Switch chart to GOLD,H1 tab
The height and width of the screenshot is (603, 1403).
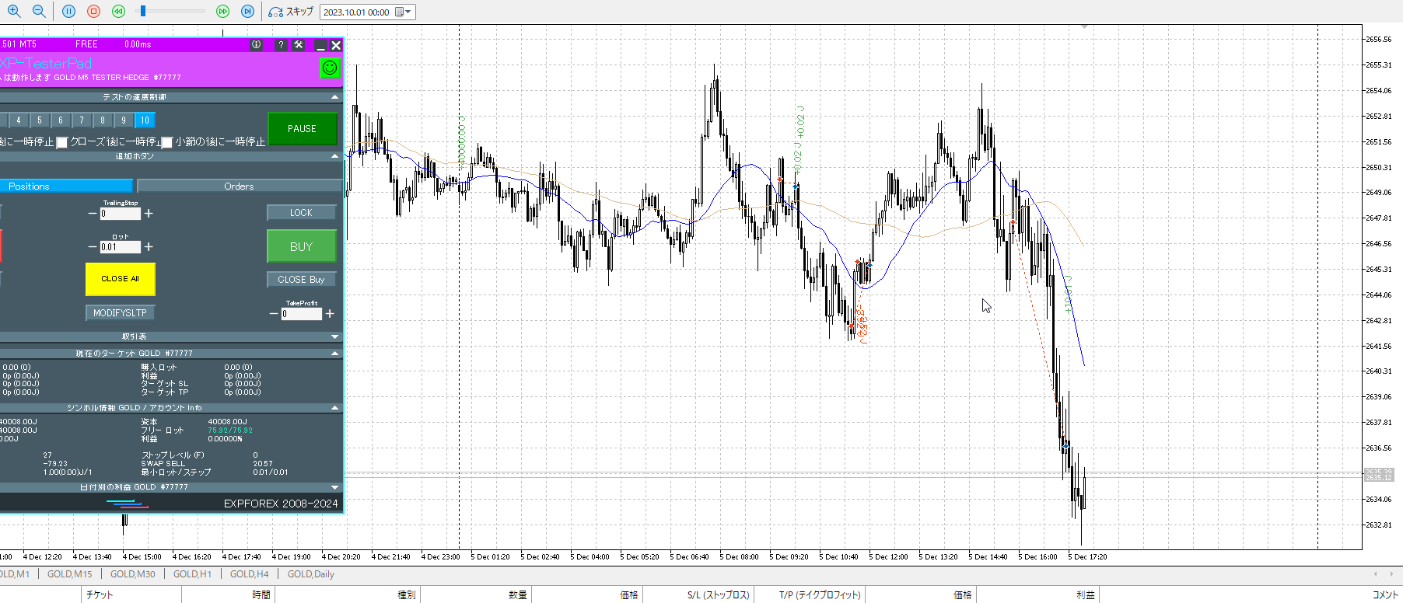coord(192,574)
